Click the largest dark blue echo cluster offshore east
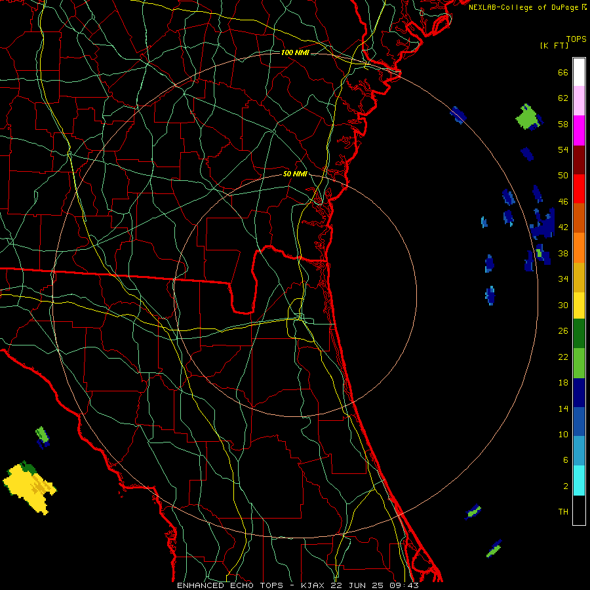 point(543,224)
